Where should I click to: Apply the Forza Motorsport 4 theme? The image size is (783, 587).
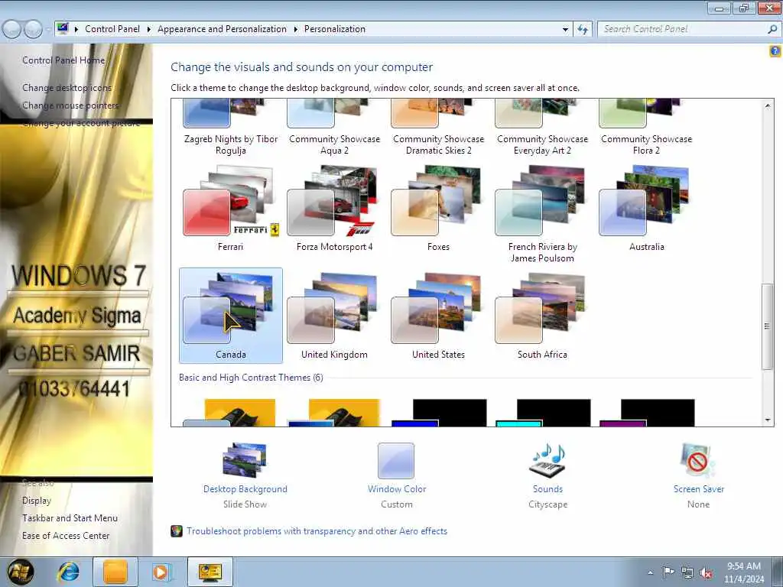[334, 208]
